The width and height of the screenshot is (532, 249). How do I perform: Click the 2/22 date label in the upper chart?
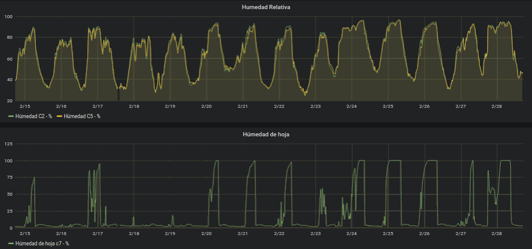[279, 106]
